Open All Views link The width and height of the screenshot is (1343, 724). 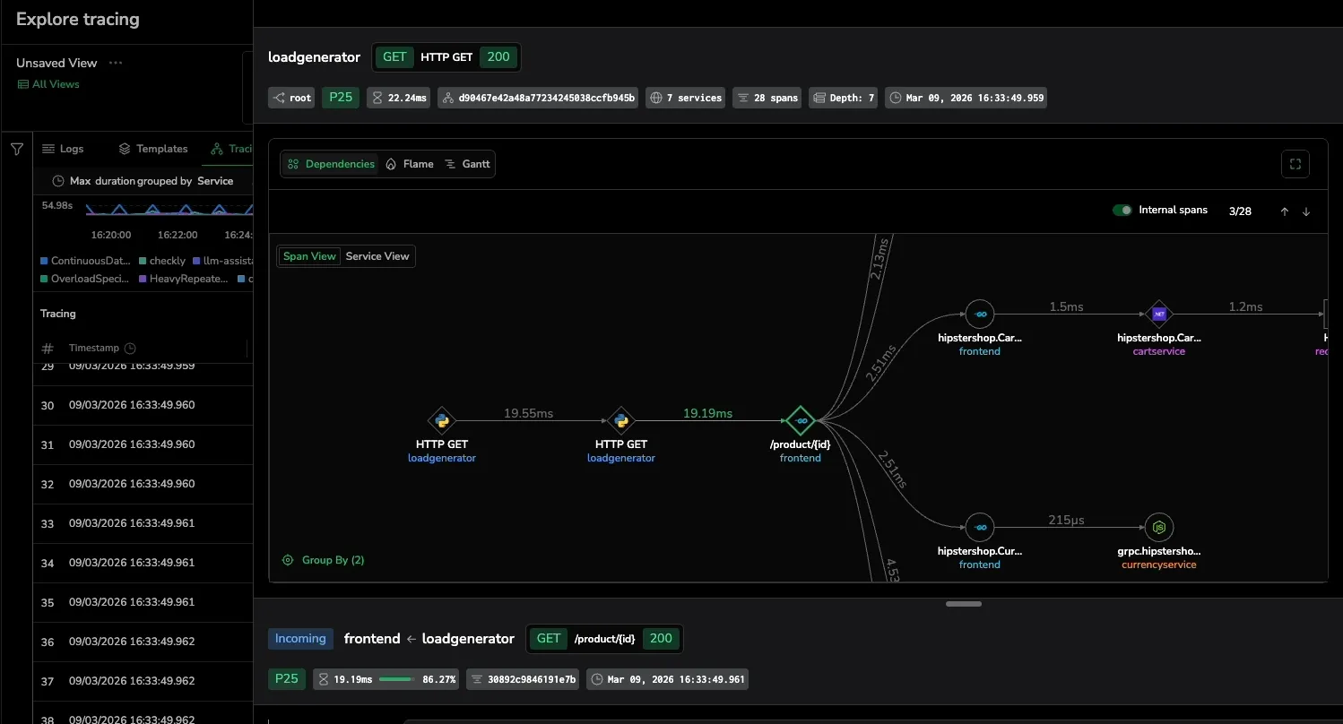pos(48,84)
